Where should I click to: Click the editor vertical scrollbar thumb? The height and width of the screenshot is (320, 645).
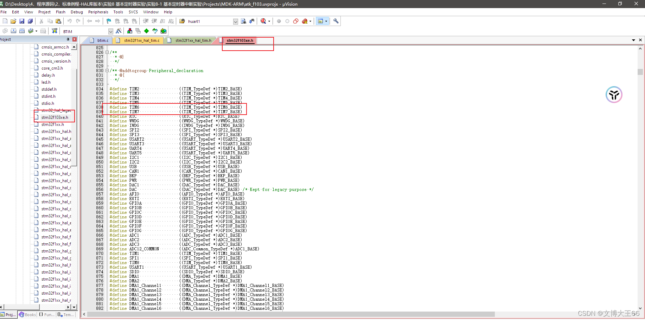tap(640, 72)
